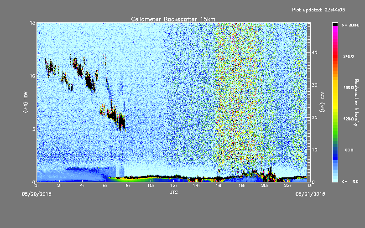Click the "22:" hour tick label
This screenshot has height=228, width=365.
click(287, 186)
